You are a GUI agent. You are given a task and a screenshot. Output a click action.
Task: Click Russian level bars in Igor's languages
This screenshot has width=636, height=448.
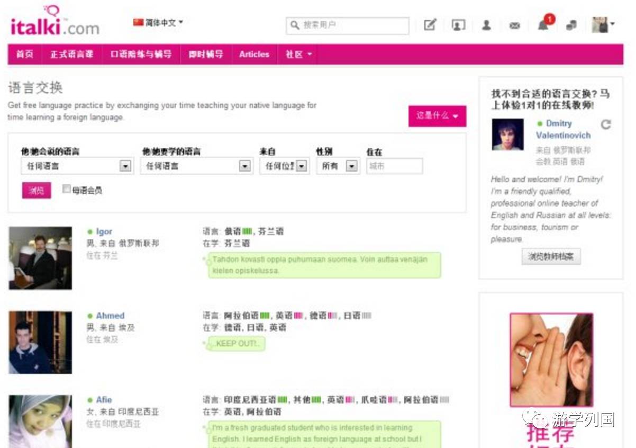pos(247,231)
